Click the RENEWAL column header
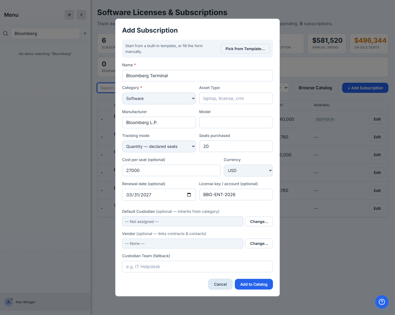The width and height of the screenshot is (395, 315). 322,105
